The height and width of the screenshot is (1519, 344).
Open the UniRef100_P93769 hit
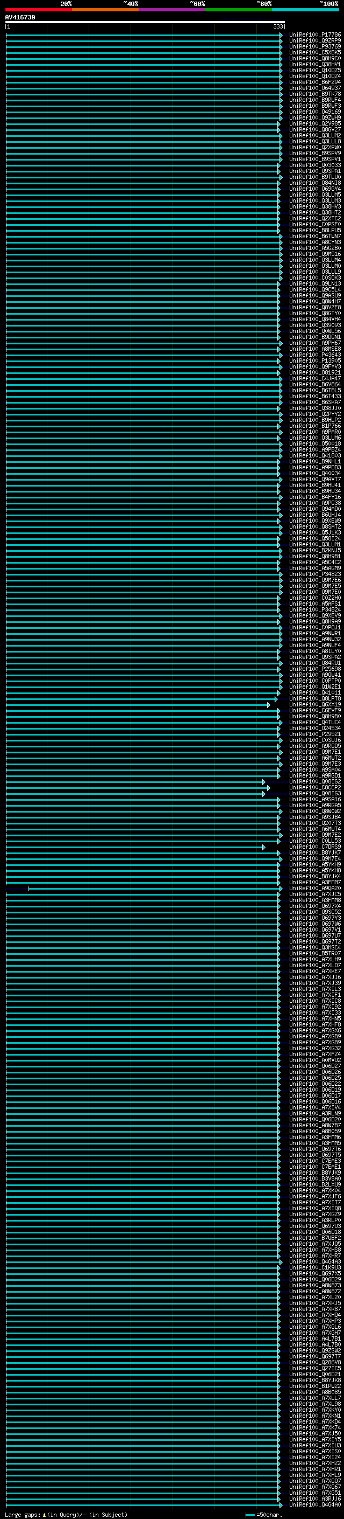[x=315, y=46]
